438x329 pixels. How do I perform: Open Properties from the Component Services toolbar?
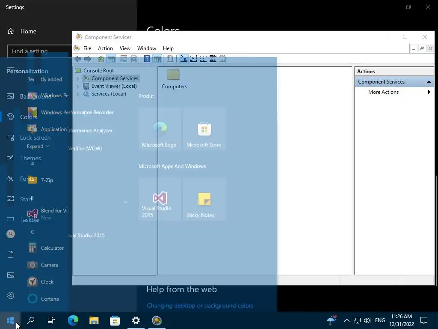click(124, 59)
